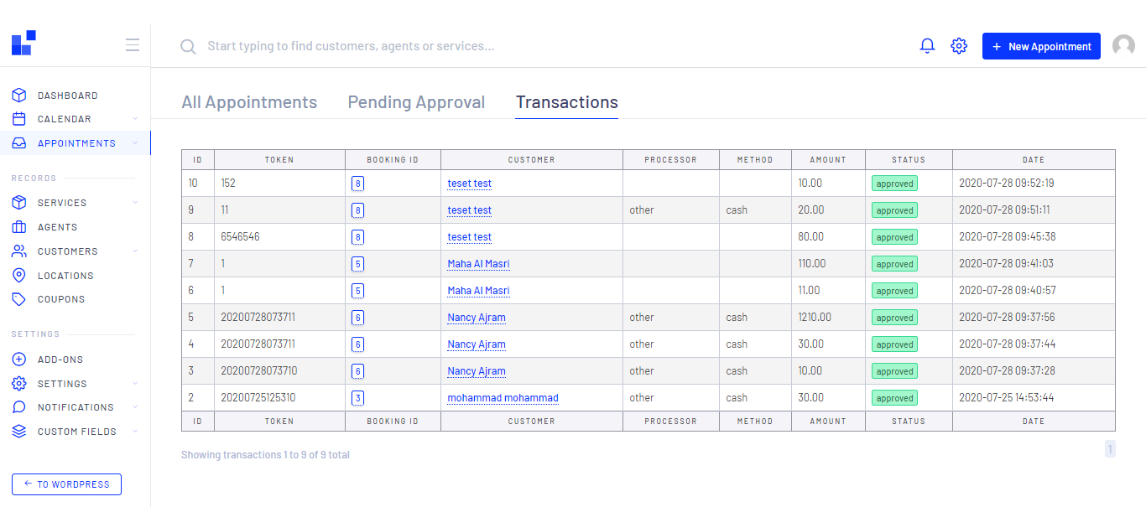Click the gear icon near New Appointment
This screenshot has height=507, width=1146.
click(959, 46)
